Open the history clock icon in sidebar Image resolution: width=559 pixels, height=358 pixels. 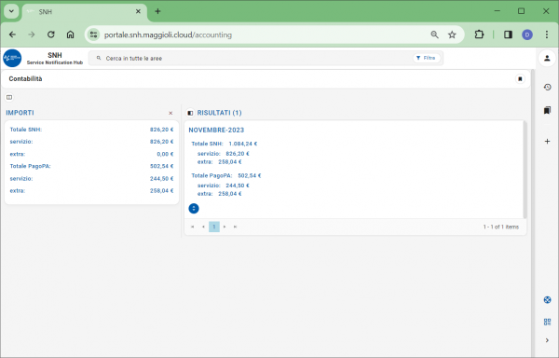pos(547,87)
